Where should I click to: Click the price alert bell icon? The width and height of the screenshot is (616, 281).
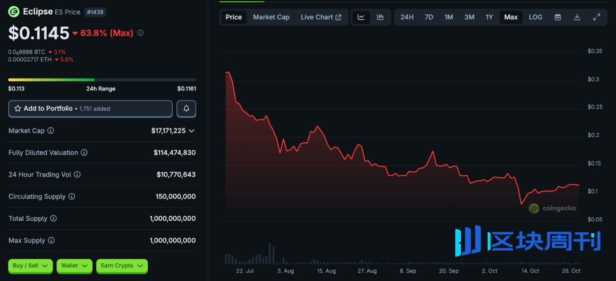point(187,108)
